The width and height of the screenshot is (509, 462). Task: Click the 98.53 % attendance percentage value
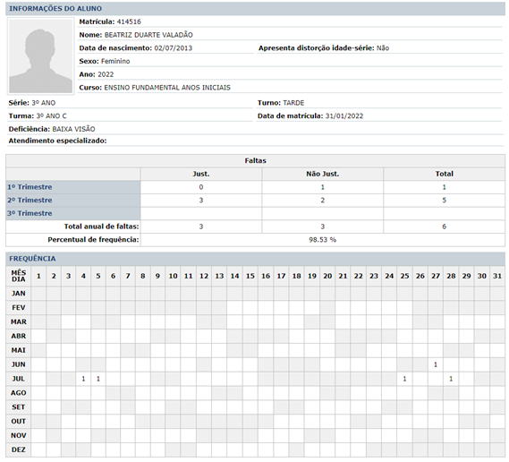pyautogui.click(x=322, y=240)
